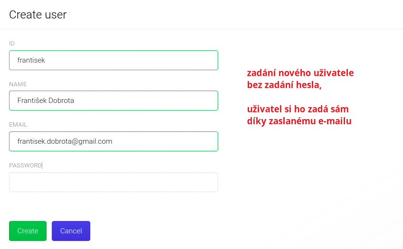The image size is (403, 249).
Task: Click the "Create user" heading
Action: click(38, 15)
